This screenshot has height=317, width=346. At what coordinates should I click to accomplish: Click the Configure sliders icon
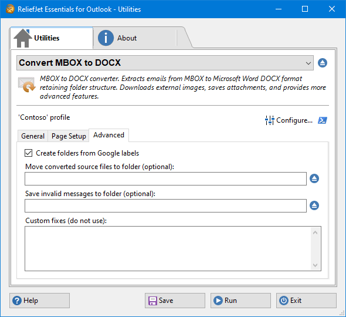point(269,120)
